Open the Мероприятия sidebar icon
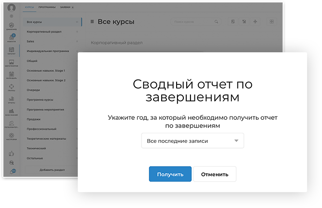This screenshot has width=322, height=208. (x=12, y=62)
